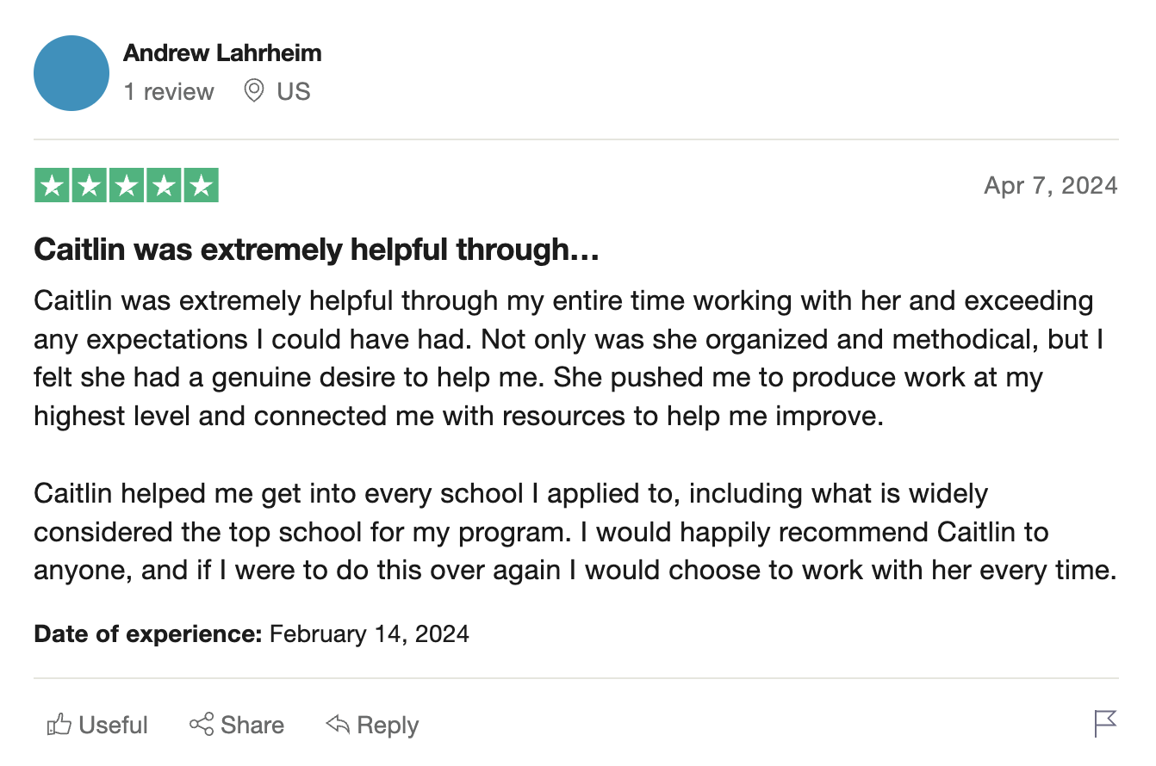Click the Share network icon

[202, 725]
